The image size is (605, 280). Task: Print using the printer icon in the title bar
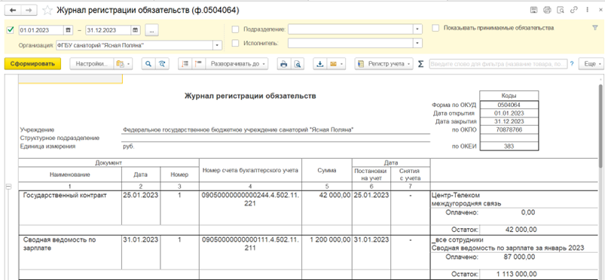click(547, 11)
